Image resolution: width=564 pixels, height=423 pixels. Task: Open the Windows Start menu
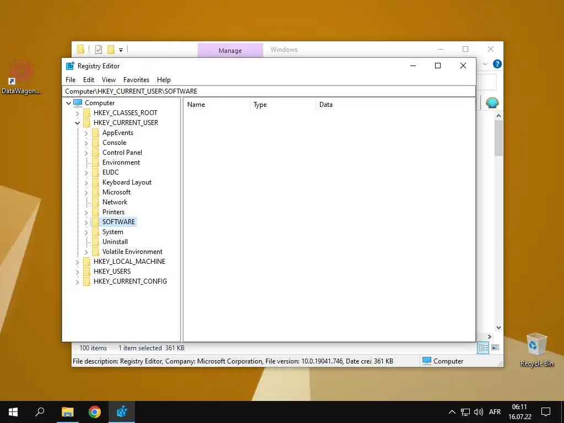pos(13,412)
